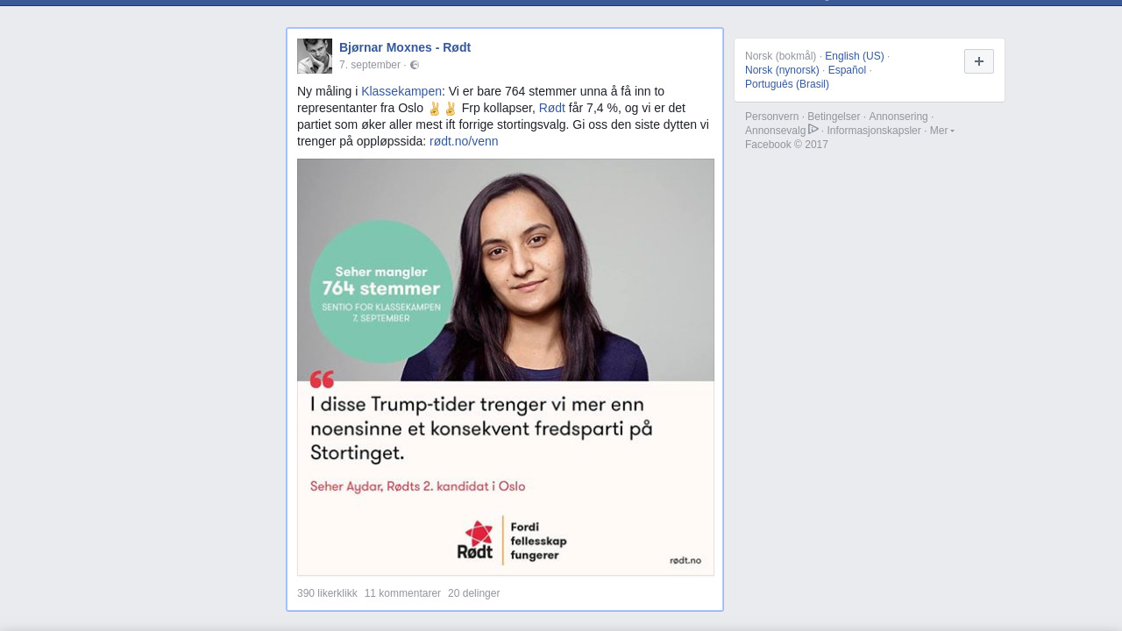The width and height of the screenshot is (1122, 631).
Task: Open Bjørnar Moxnes - Rødt page link
Action: (405, 47)
